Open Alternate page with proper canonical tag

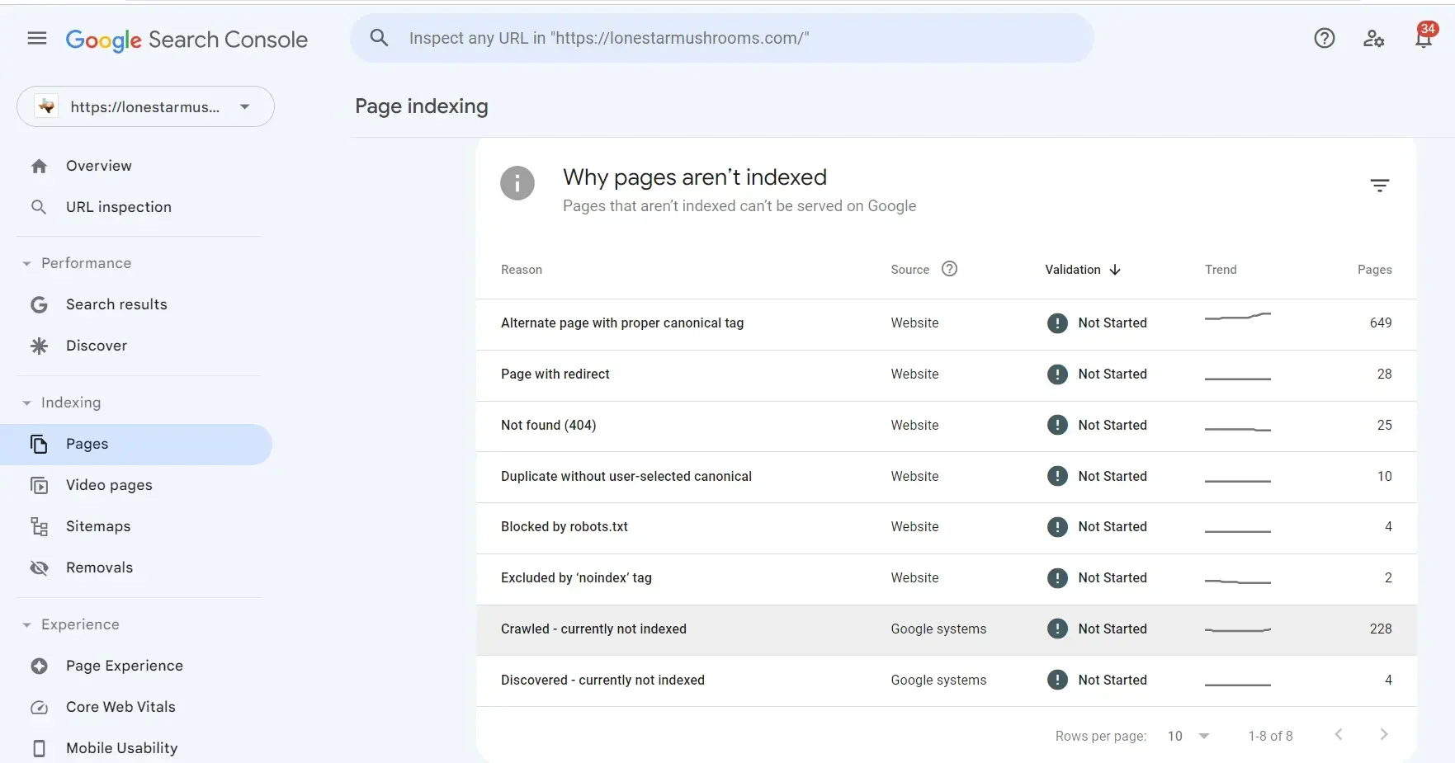point(621,323)
